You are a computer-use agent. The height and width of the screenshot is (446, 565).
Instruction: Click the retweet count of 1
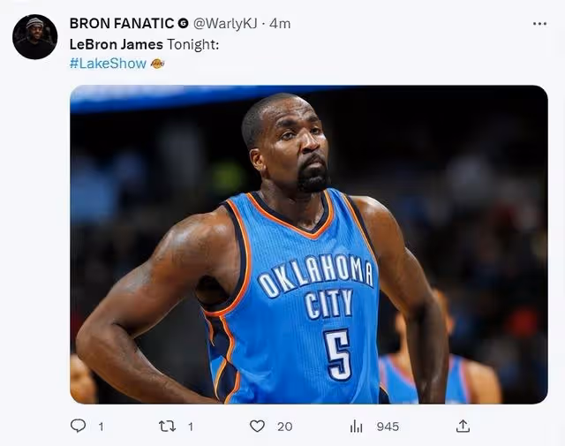tap(191, 427)
